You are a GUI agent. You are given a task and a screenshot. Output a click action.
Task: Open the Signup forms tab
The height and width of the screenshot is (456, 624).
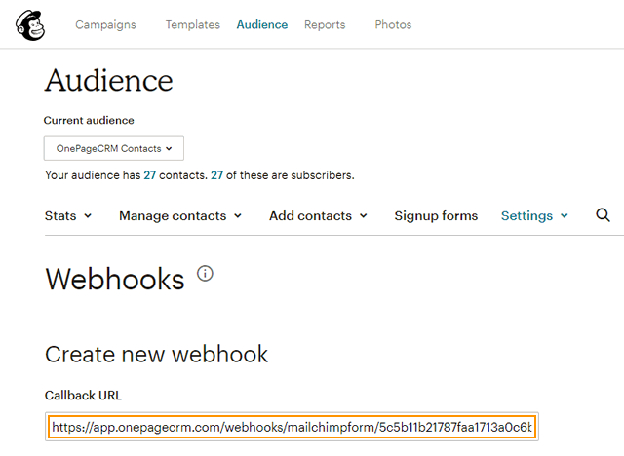tap(436, 216)
